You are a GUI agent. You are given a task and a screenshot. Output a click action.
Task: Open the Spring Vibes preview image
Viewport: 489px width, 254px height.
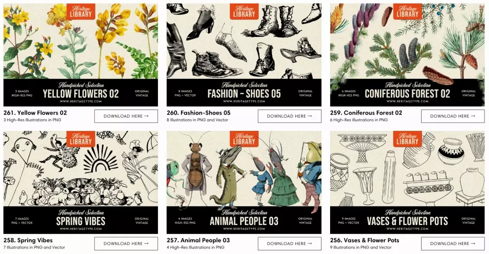point(81,182)
